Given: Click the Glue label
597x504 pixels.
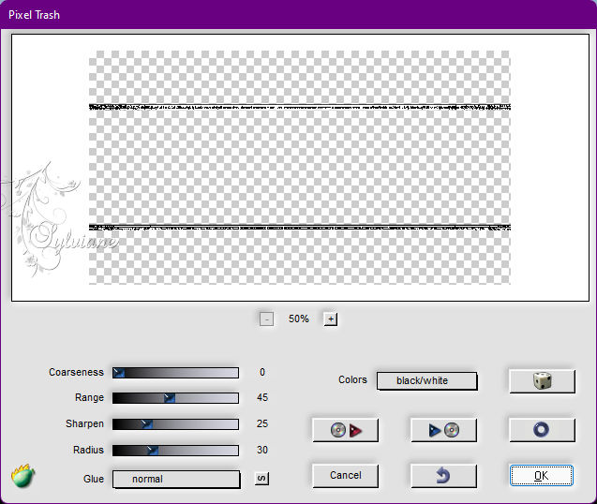Looking at the screenshot, I should coord(94,479).
